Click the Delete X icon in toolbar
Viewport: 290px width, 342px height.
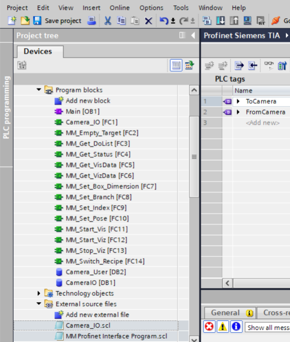point(148,21)
